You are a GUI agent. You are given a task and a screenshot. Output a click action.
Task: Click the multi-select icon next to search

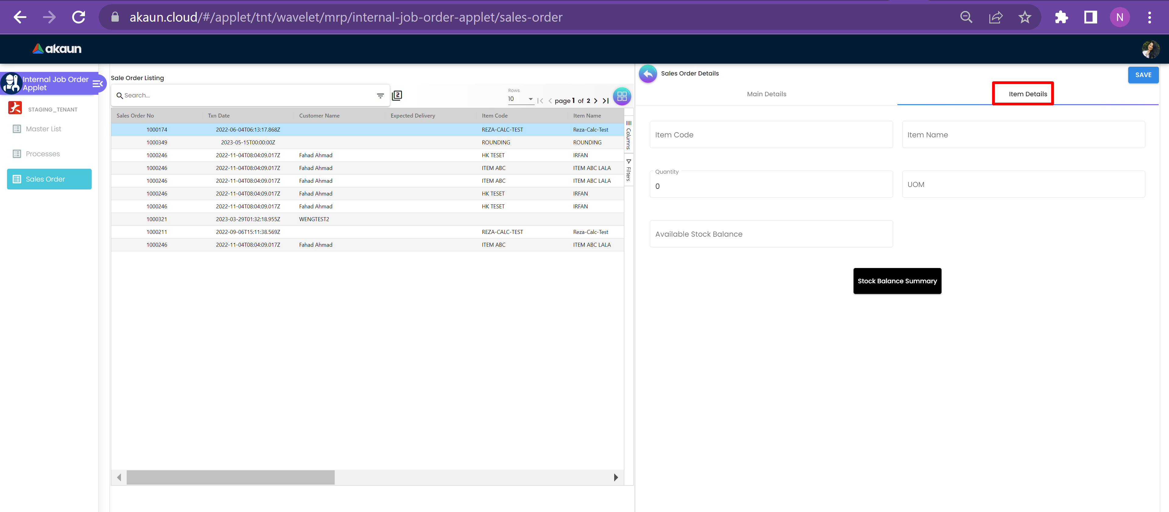(x=397, y=95)
